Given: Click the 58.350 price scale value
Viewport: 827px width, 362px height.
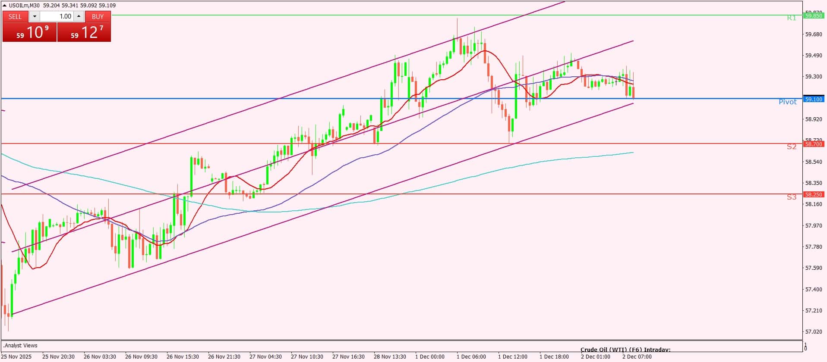Looking at the screenshot, I should tap(814, 183).
